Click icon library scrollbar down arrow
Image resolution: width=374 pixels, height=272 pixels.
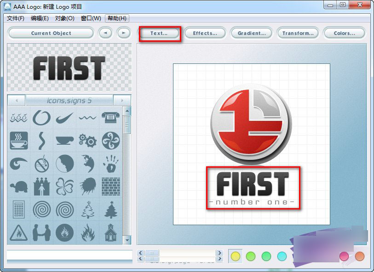point(127,240)
